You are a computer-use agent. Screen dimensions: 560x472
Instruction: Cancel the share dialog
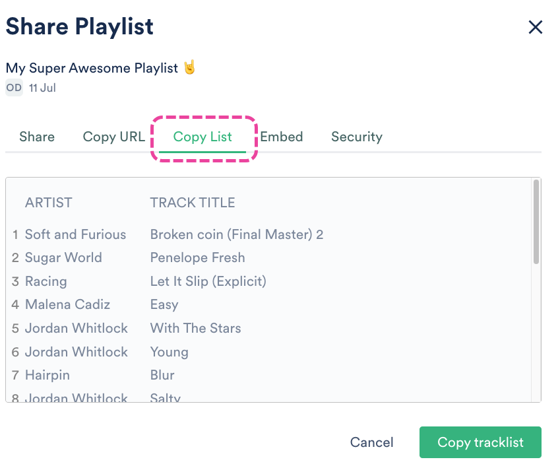tap(371, 442)
